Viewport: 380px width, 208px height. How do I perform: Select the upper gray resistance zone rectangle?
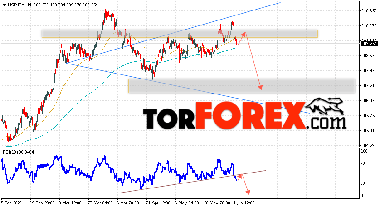pos(180,34)
